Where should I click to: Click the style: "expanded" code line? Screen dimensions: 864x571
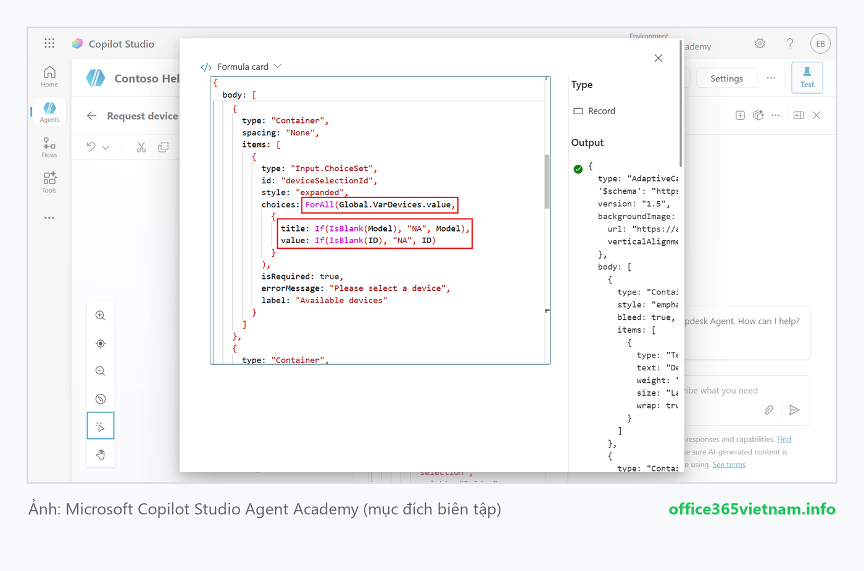304,193
